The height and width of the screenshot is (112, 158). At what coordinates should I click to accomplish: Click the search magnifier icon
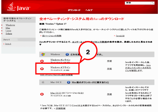point(152,3)
